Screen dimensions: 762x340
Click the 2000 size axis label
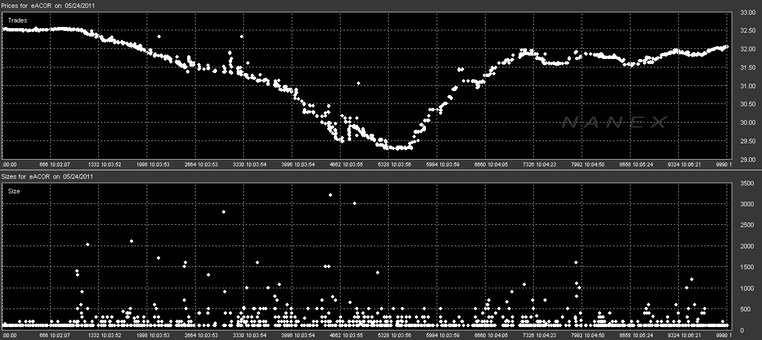coord(748,247)
